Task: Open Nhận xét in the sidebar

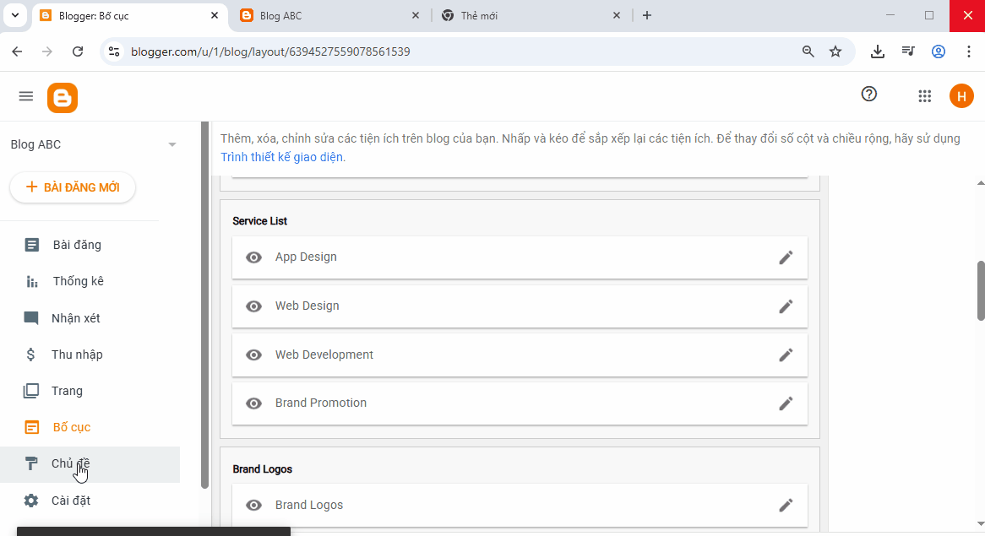Action: point(90,318)
